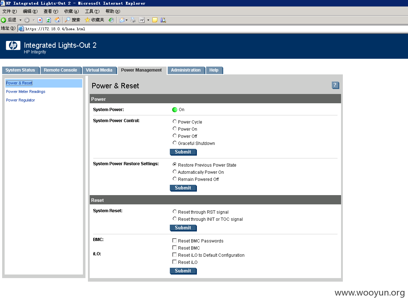Open the Favorites (收藏夹) star button

pos(94,20)
